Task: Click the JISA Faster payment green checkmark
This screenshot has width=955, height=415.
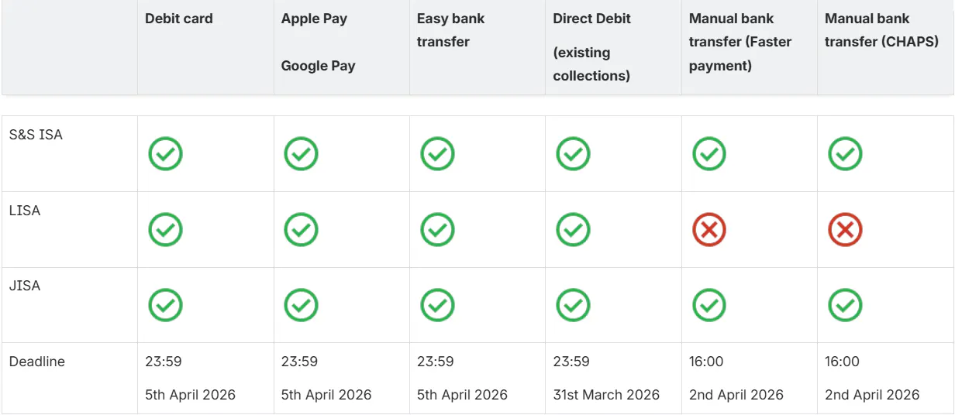Action: tap(708, 305)
